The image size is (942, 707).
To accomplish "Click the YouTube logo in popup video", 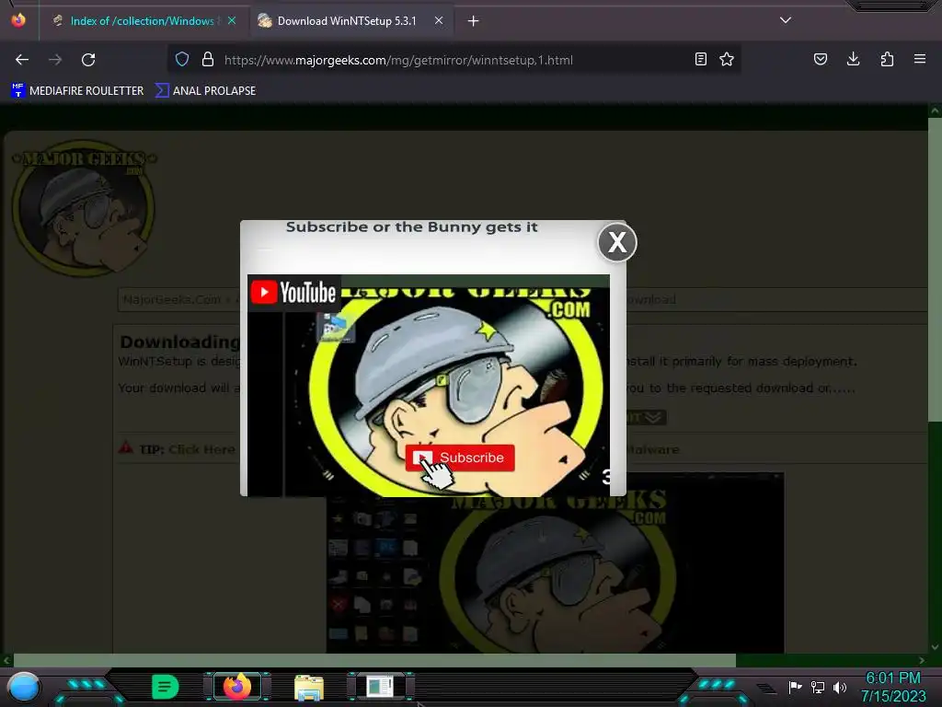I will click(293, 293).
